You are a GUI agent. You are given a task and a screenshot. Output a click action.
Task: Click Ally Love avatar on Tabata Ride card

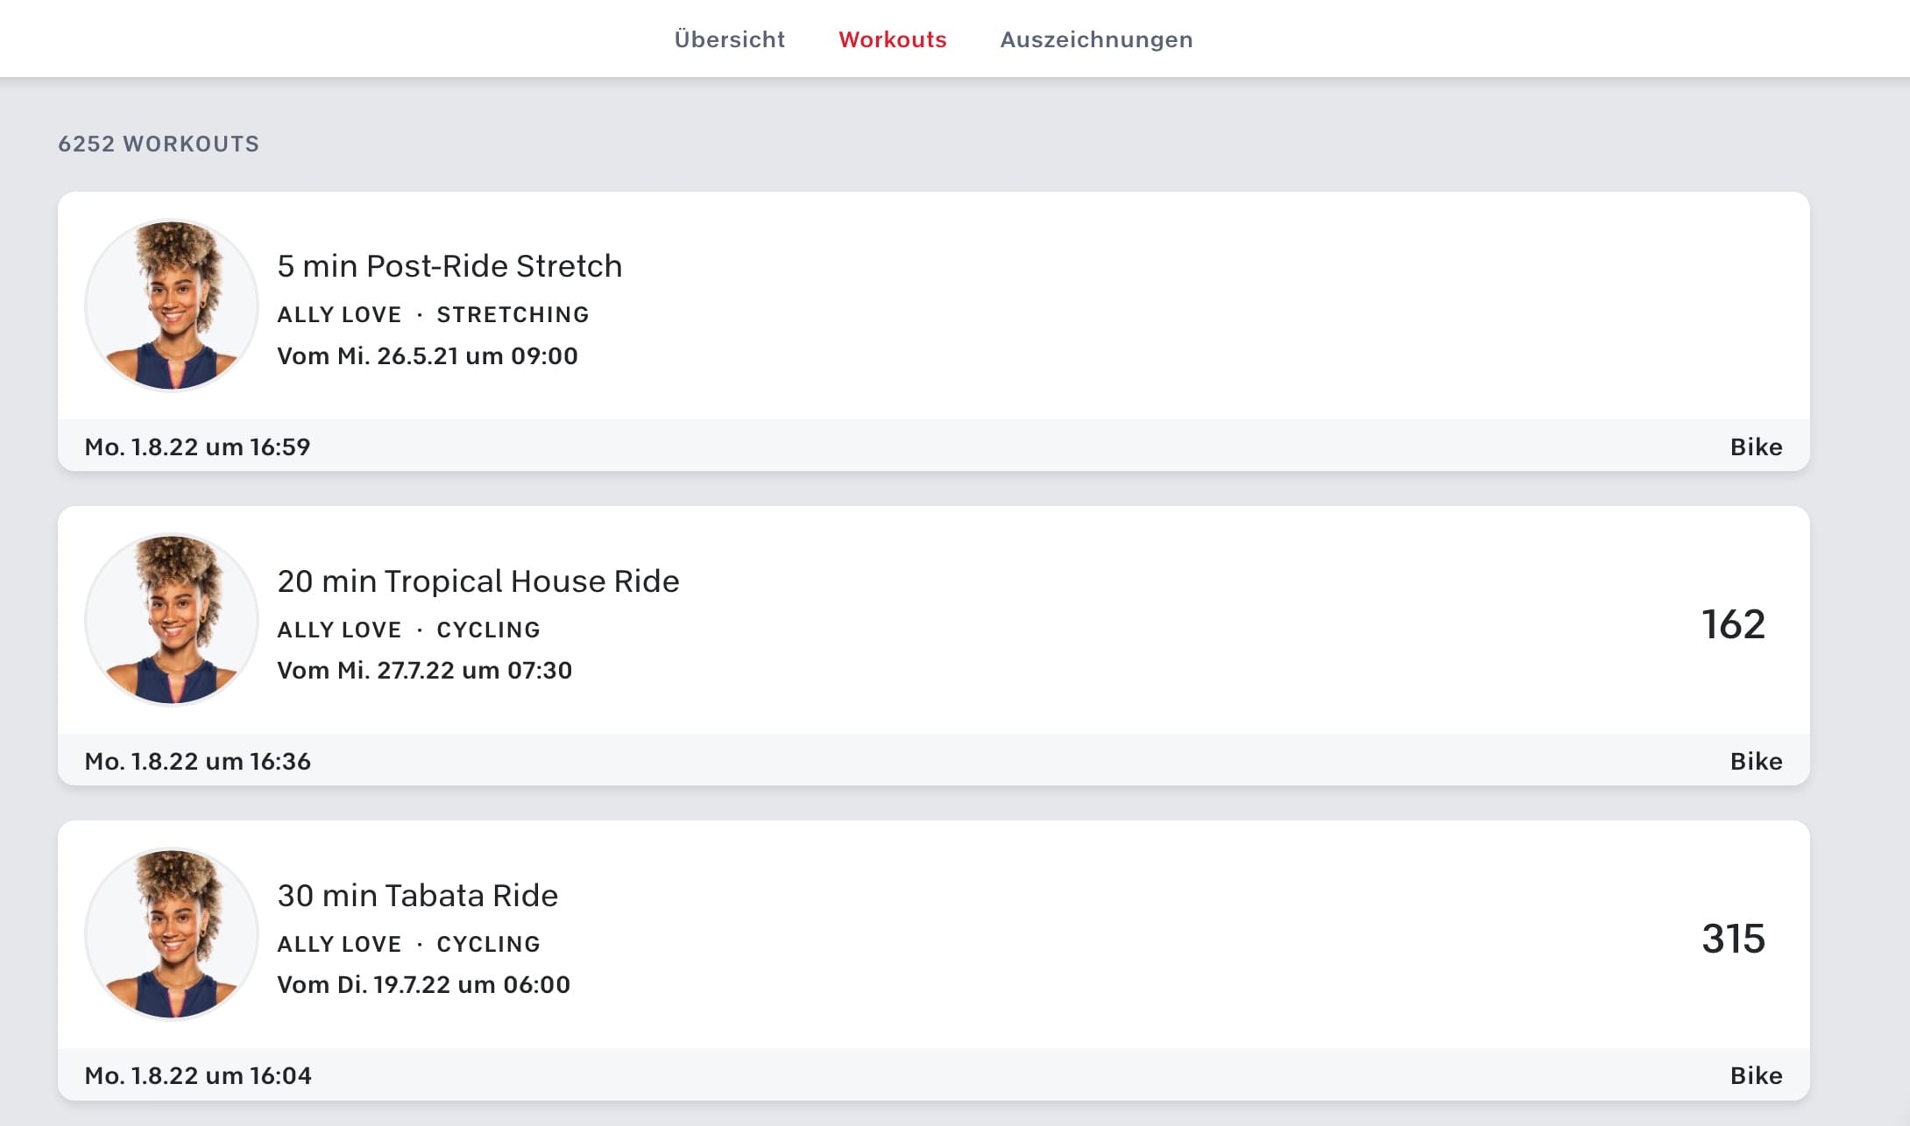coord(172,934)
